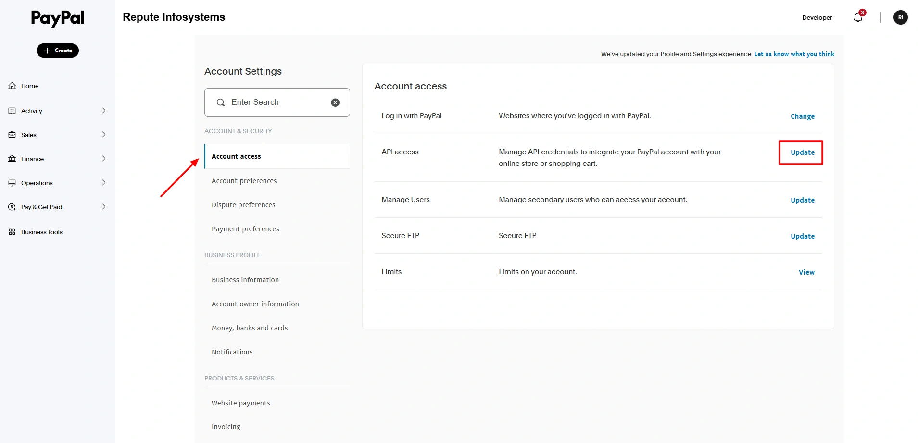
Task: Open Payment preferences settings
Action: coord(245,229)
